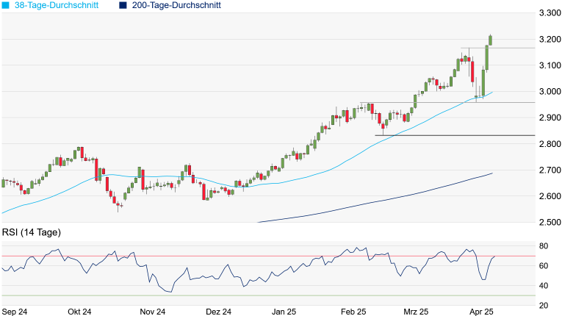Click the Dez 24 date label

(218, 312)
